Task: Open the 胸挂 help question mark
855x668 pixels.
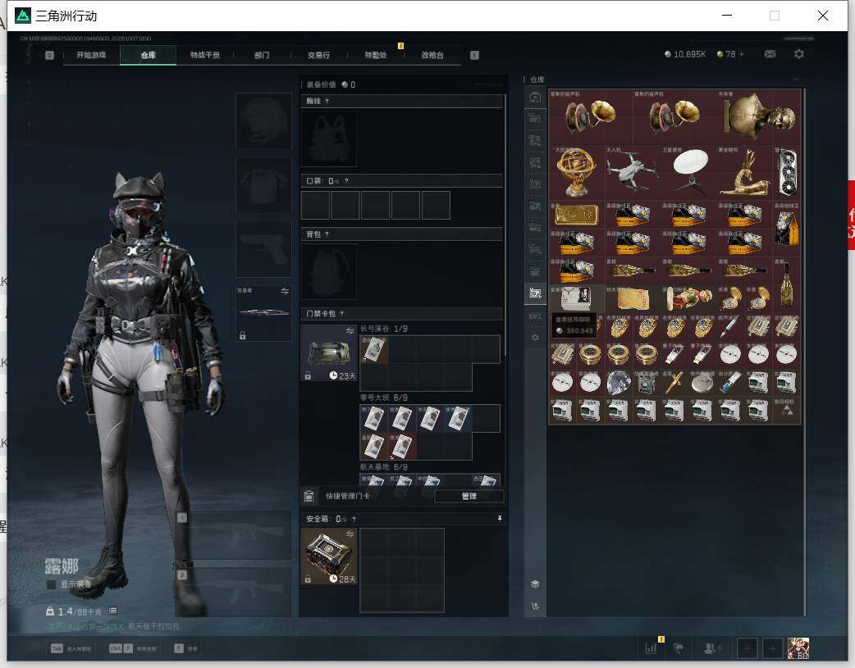Action: pyautogui.click(x=327, y=102)
